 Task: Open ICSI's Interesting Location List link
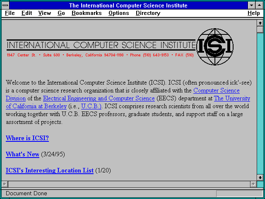tap(50, 170)
